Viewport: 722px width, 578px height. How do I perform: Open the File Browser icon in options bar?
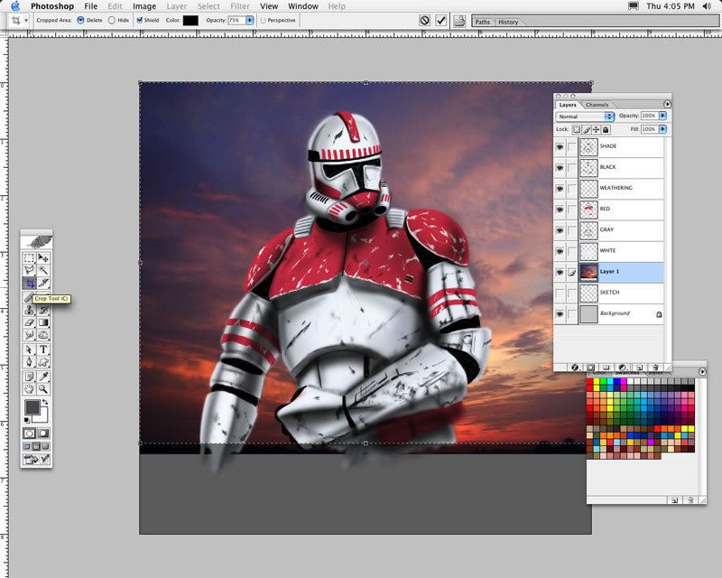[x=459, y=21]
